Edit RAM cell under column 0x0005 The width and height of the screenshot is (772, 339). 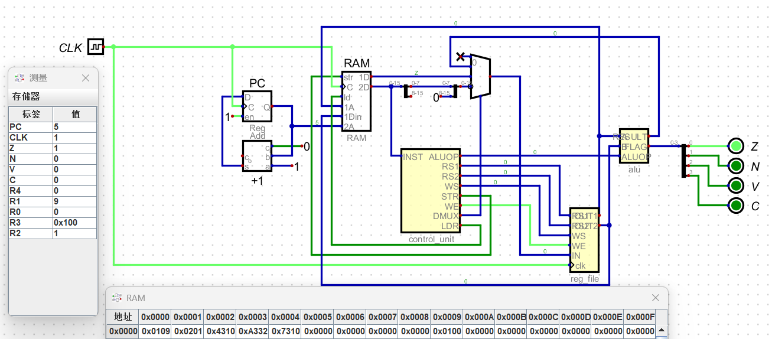point(317,331)
